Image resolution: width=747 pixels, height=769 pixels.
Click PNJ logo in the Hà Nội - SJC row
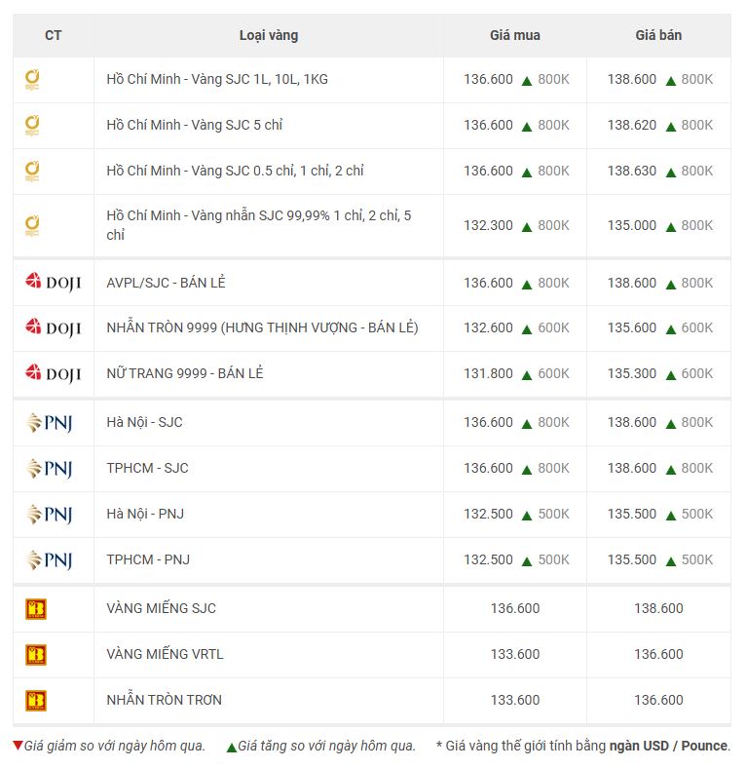click(49, 422)
